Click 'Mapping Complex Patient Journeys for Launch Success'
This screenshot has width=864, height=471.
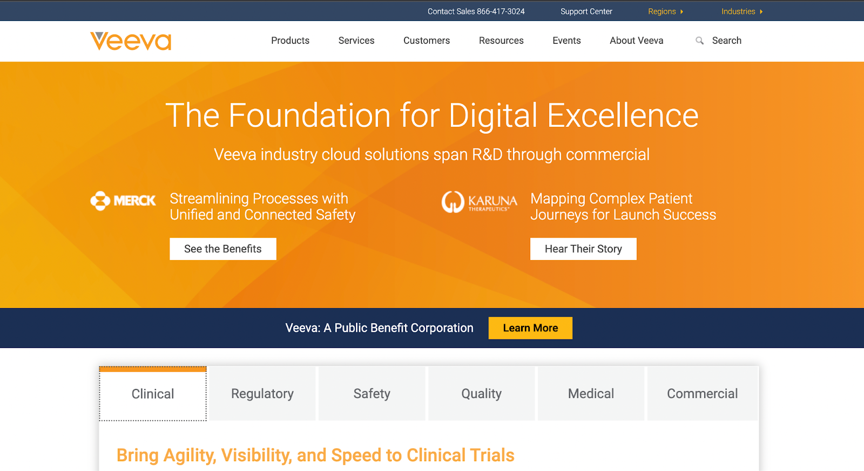623,207
